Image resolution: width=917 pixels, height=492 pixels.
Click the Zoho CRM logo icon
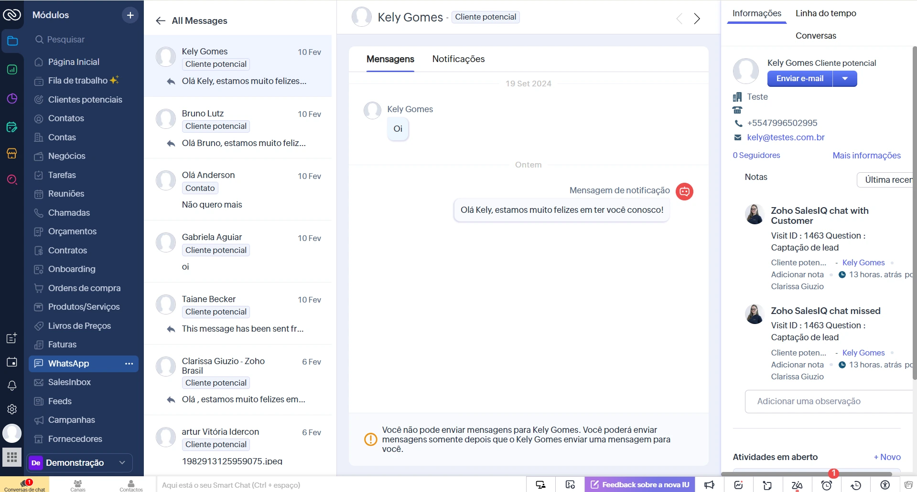point(11,15)
